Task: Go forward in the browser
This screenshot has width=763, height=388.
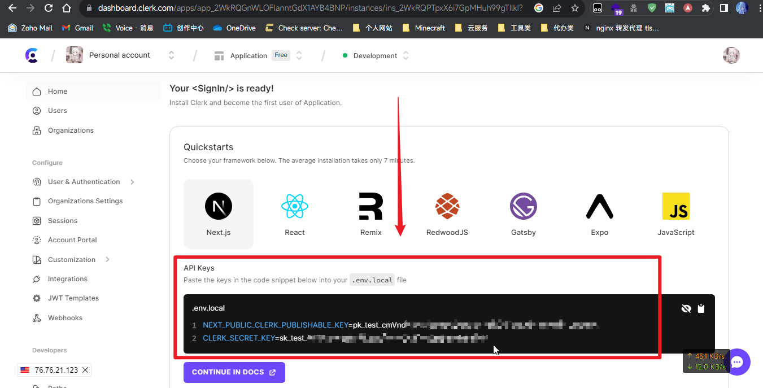Action: 30,8
